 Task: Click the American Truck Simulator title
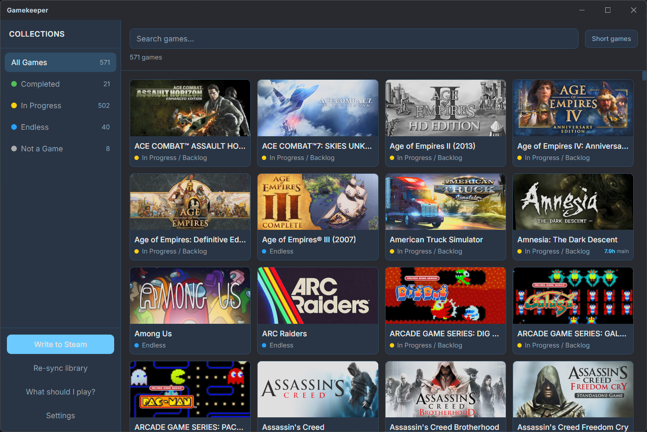(436, 240)
